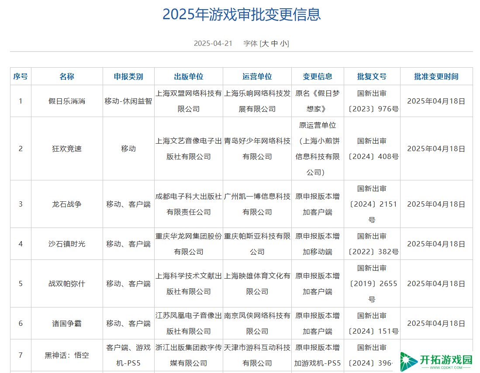Click the 申报类别 column header

coord(128,76)
